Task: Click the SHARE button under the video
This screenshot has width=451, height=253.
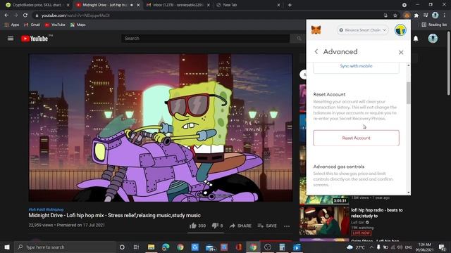Action: (240, 226)
